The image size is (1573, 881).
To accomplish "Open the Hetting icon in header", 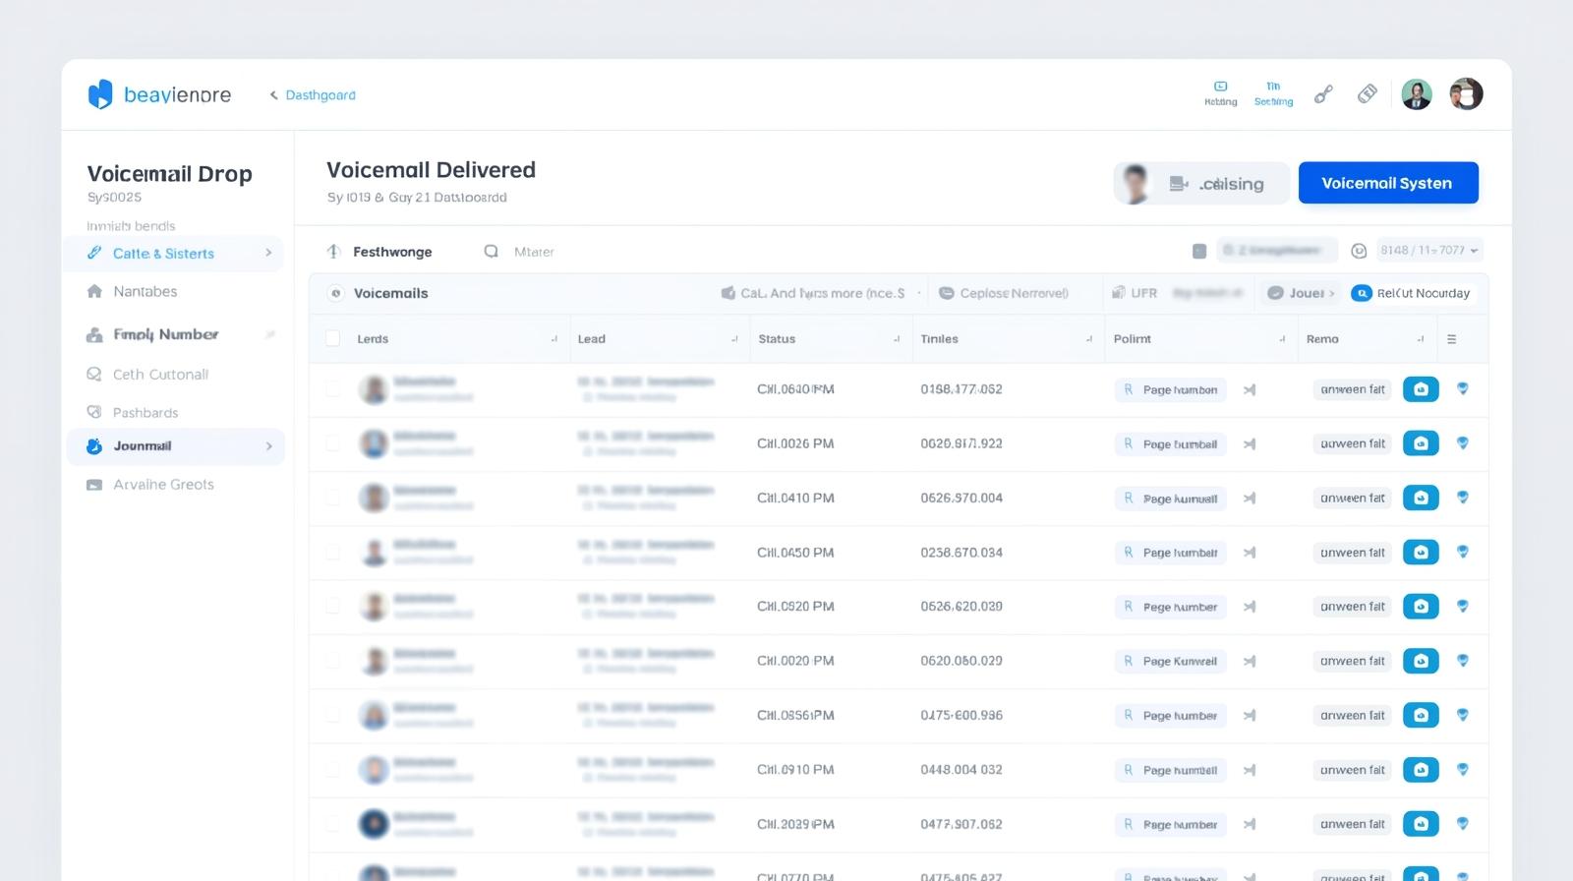I will pyautogui.click(x=1221, y=93).
